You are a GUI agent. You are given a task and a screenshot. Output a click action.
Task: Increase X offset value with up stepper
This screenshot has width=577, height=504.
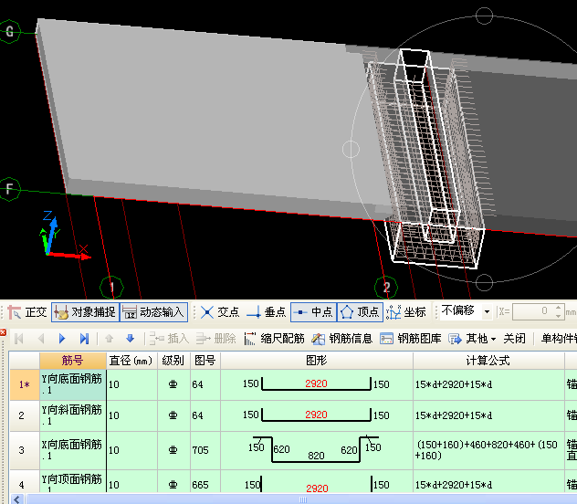tap(558, 307)
